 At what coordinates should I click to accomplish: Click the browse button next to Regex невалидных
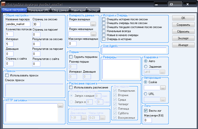click(93, 34)
